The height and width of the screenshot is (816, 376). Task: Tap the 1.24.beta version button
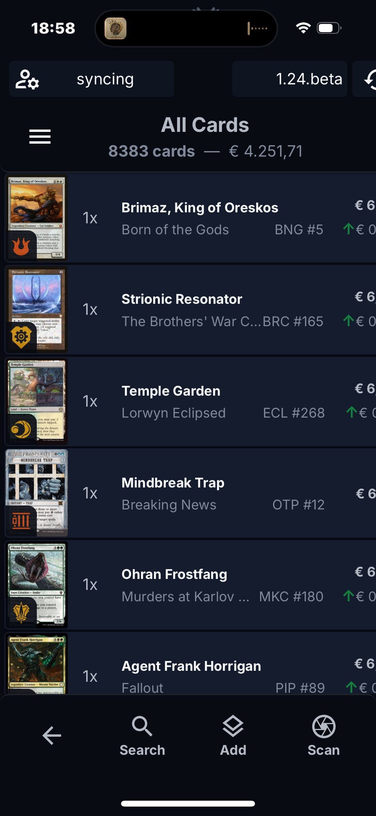290,79
